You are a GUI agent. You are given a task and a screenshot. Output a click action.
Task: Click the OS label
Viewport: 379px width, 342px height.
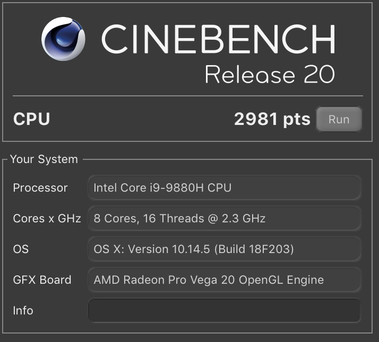21,249
